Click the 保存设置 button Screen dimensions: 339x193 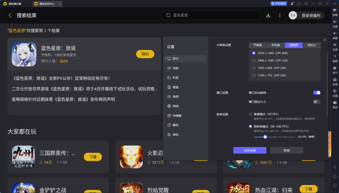250,150
